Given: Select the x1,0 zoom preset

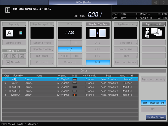Looking at the screenshot, I should pos(70,49).
